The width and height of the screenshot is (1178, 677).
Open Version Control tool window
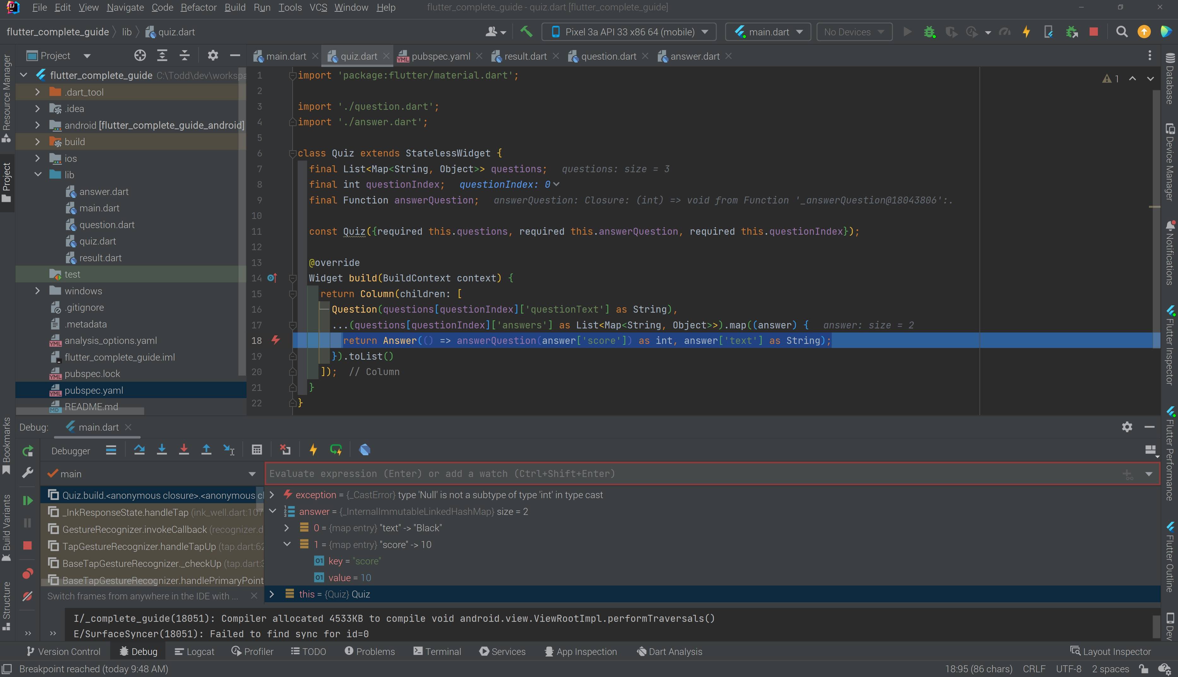click(63, 651)
